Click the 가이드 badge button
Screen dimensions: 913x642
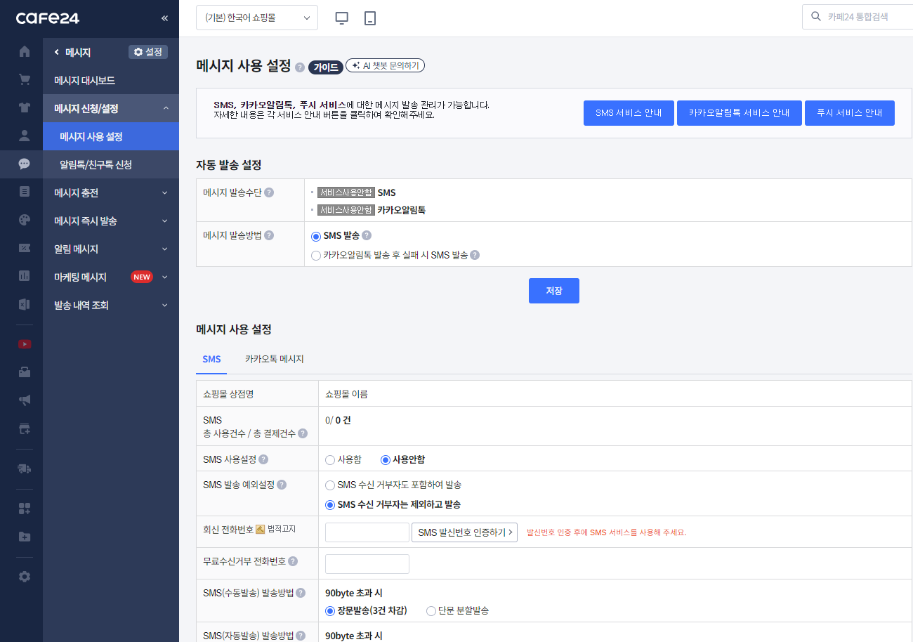coord(325,67)
